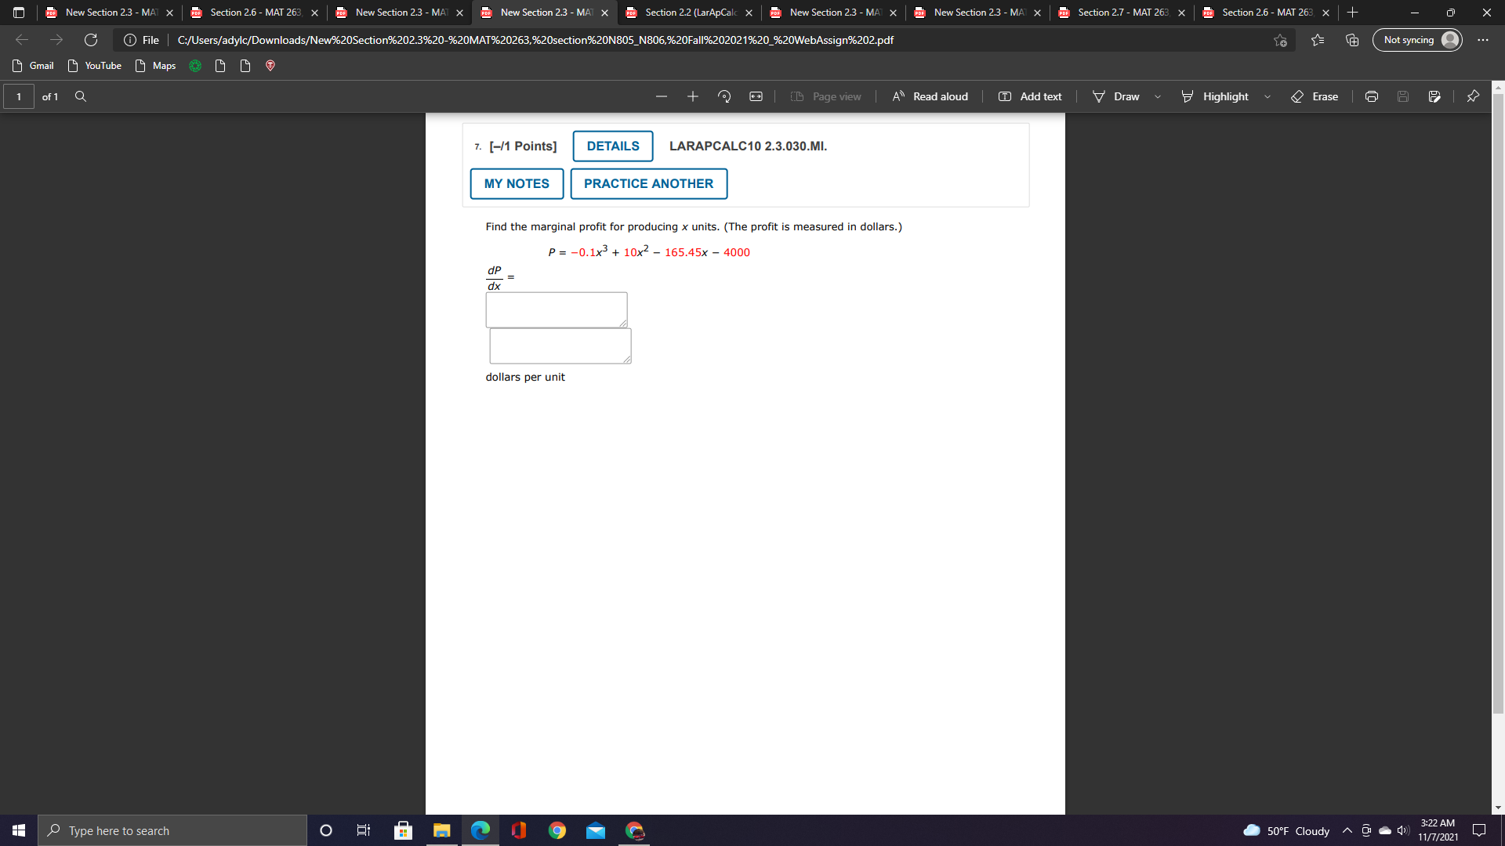Viewport: 1505px width, 846px height.
Task: Open search within the document
Action: click(81, 96)
